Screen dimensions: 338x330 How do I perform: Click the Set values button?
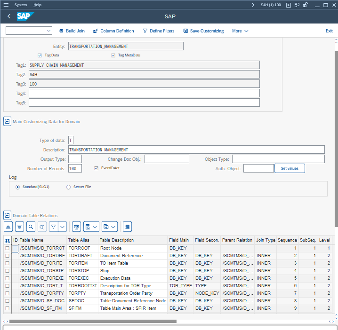(290, 168)
